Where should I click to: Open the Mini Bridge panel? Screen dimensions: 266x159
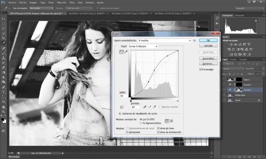[x=14, y=157]
